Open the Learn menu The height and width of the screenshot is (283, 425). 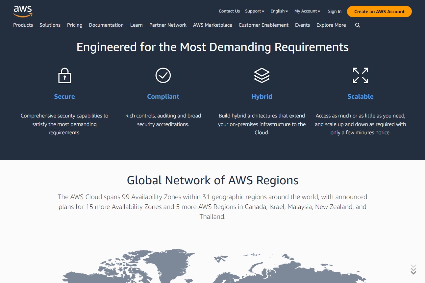point(136,25)
